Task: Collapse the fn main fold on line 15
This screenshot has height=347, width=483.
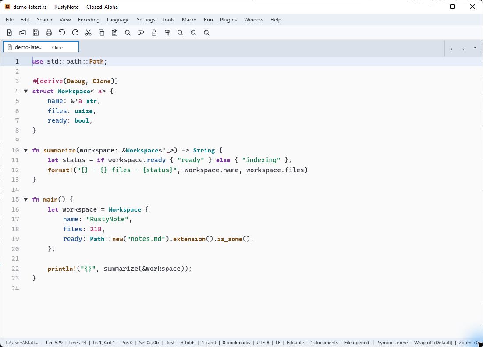Action: [x=26, y=199]
